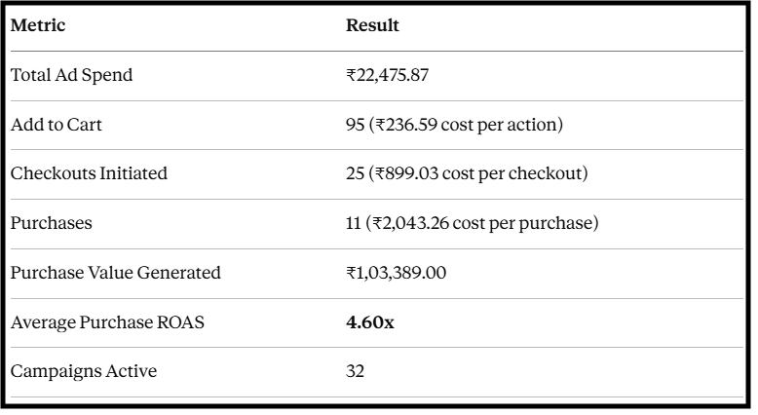
Task: Click the Metric column header
Action: [38, 25]
